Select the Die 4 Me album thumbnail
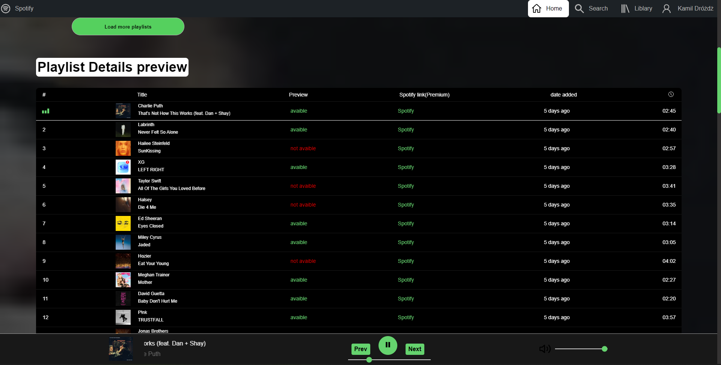 coord(123,205)
